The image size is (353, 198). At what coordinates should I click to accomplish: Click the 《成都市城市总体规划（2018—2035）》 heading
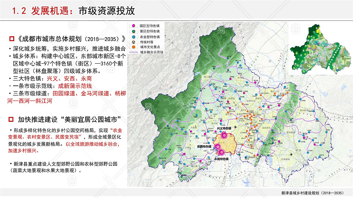[x=71, y=39]
